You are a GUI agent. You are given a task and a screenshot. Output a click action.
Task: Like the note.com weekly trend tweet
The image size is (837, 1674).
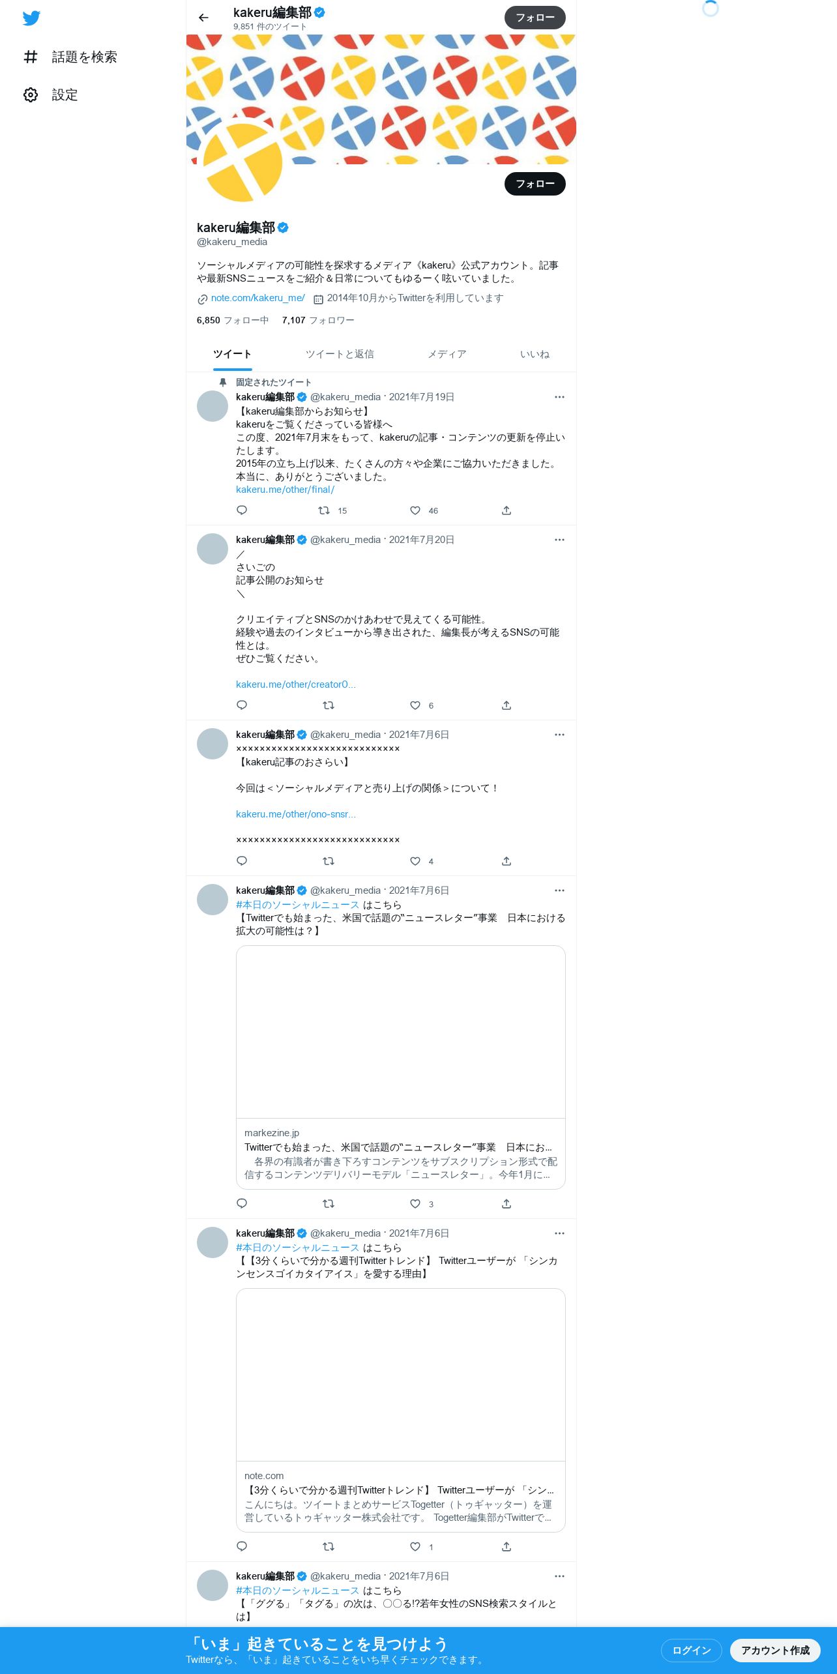(415, 1546)
